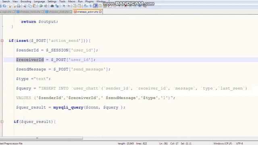Open the Language menu
This screenshot has height=145, width=258.
coord(39,2)
